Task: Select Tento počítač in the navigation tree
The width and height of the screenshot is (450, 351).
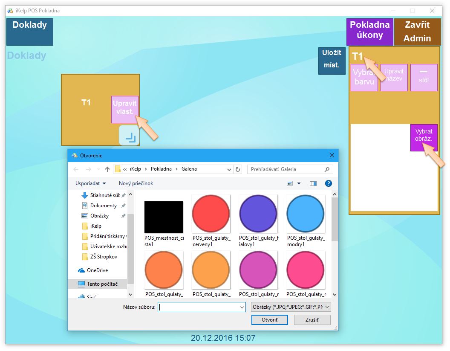Action: tap(102, 284)
